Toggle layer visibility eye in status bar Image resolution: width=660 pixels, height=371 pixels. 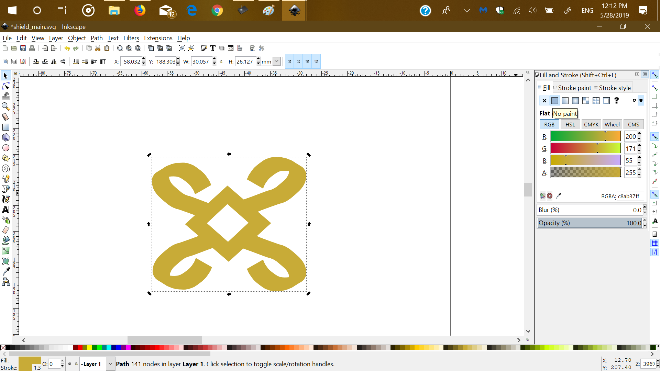(x=70, y=364)
